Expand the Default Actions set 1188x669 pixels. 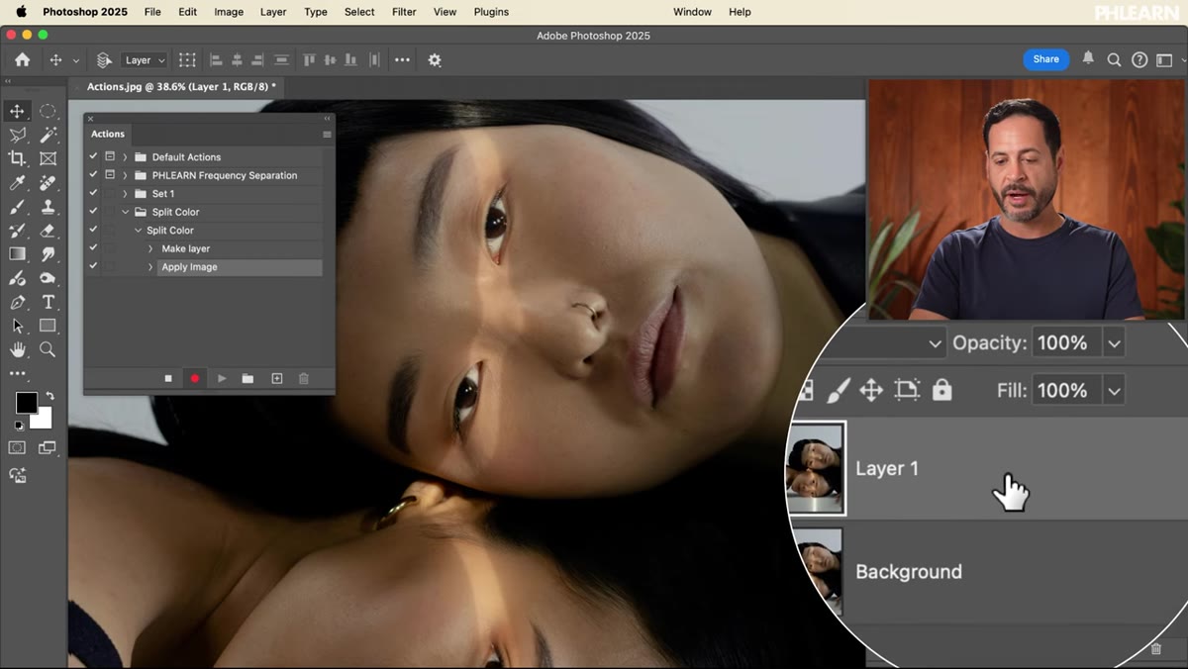(x=125, y=156)
